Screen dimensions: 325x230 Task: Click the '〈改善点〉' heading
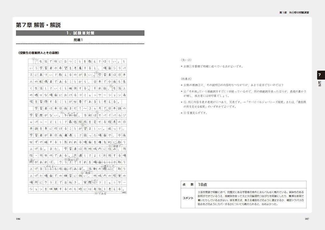(186, 79)
